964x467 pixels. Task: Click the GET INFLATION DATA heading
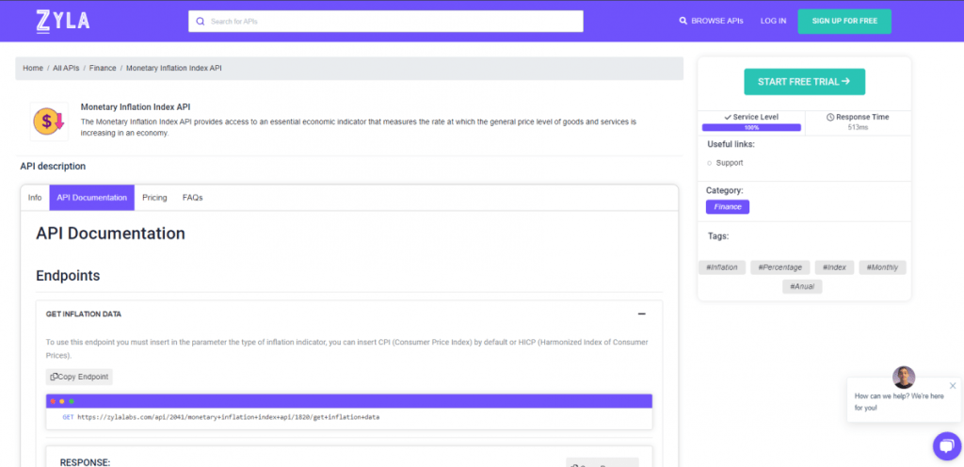84,314
